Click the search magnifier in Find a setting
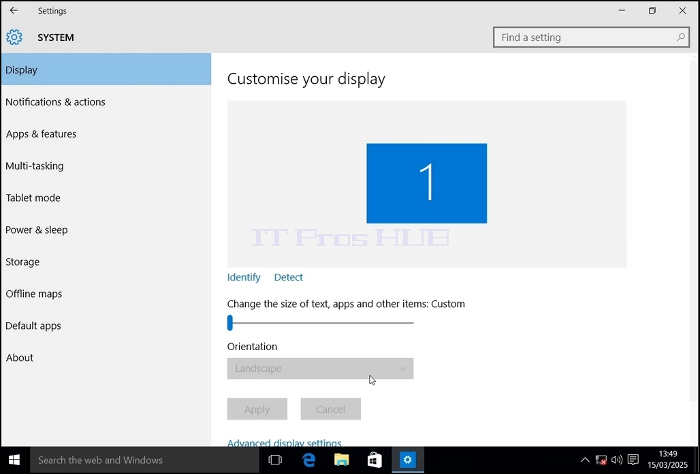The width and height of the screenshot is (700, 474). (x=680, y=37)
